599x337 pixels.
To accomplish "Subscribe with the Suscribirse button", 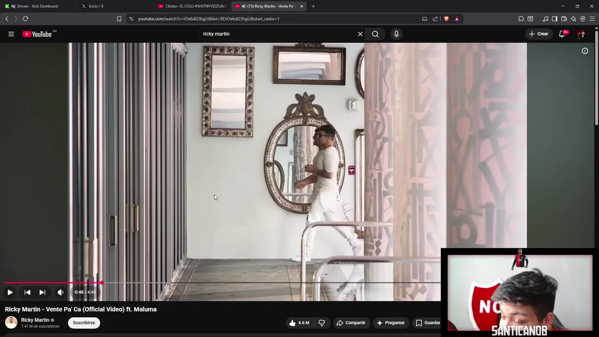I will click(84, 322).
